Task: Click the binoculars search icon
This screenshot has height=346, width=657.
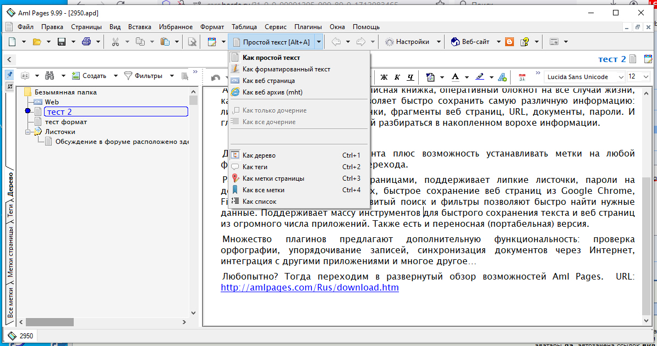Action: tap(50, 76)
